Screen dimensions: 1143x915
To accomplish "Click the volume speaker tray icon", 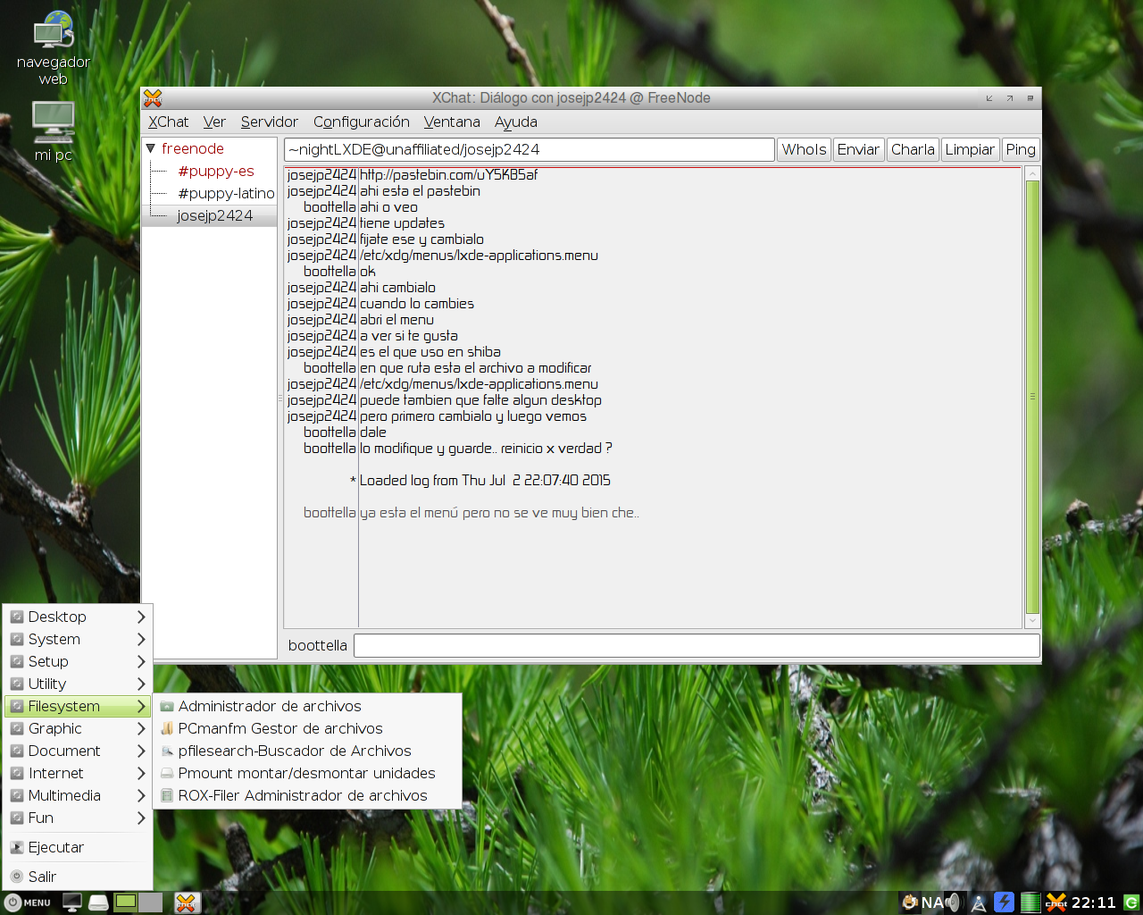I will [954, 902].
